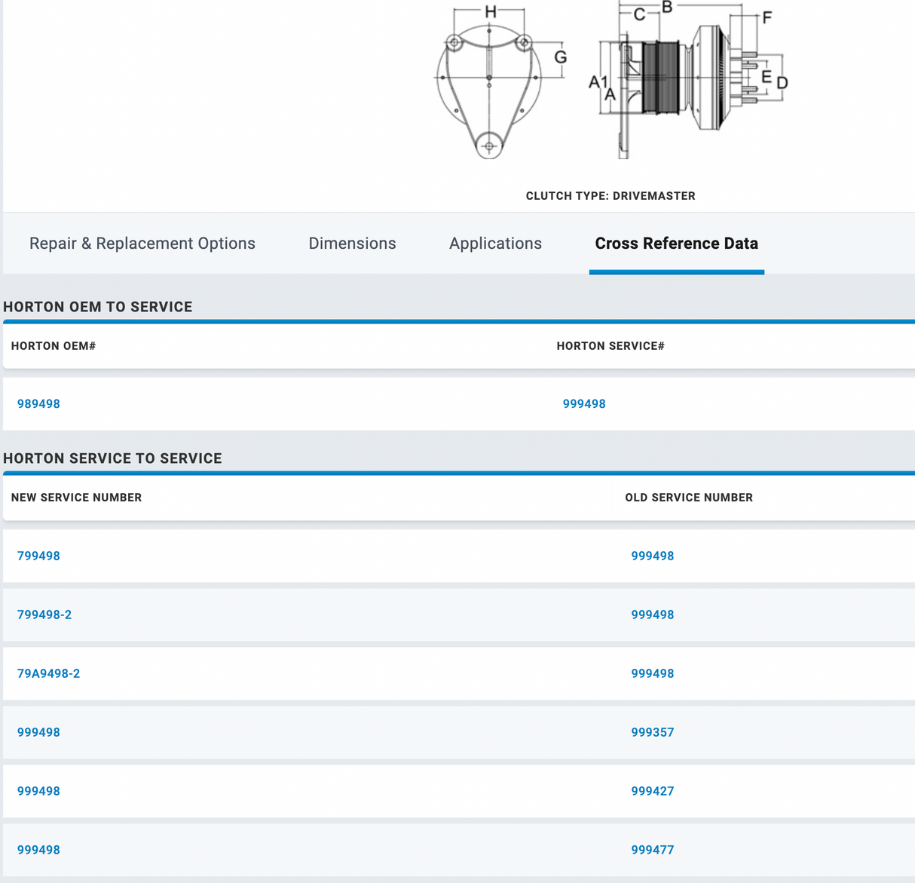The height and width of the screenshot is (883, 915).
Task: Click old service number 999427
Action: [652, 792]
